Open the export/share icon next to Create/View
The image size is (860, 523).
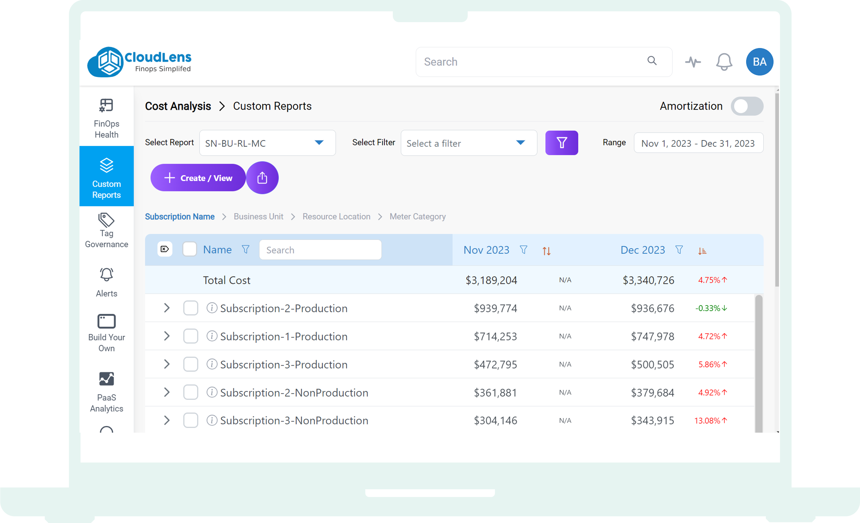[x=262, y=177]
